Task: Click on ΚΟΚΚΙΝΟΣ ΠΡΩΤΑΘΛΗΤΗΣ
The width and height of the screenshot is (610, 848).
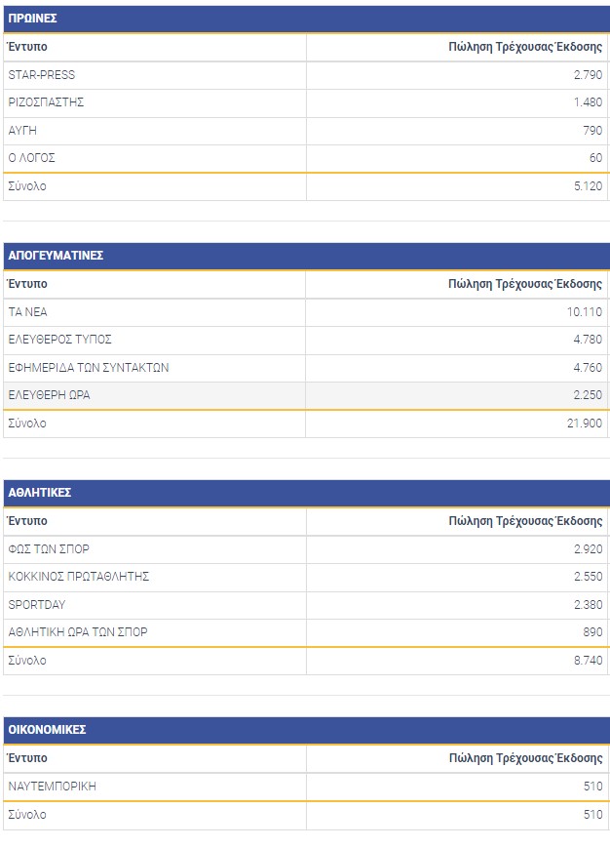Action: point(78,577)
